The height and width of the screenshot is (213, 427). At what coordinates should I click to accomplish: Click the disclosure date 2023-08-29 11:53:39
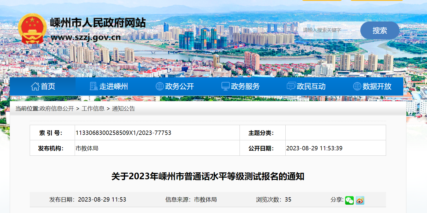click(314, 148)
